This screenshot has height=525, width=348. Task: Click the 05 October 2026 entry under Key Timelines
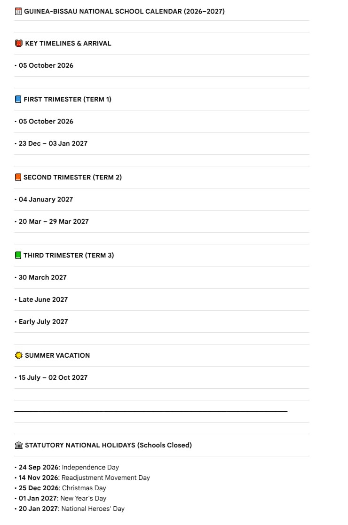46,65
